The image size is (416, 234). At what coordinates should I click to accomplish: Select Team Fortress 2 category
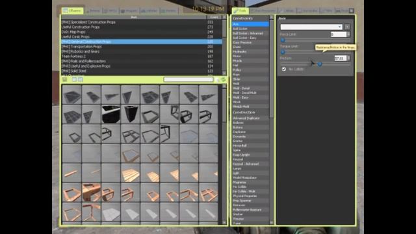point(142,57)
